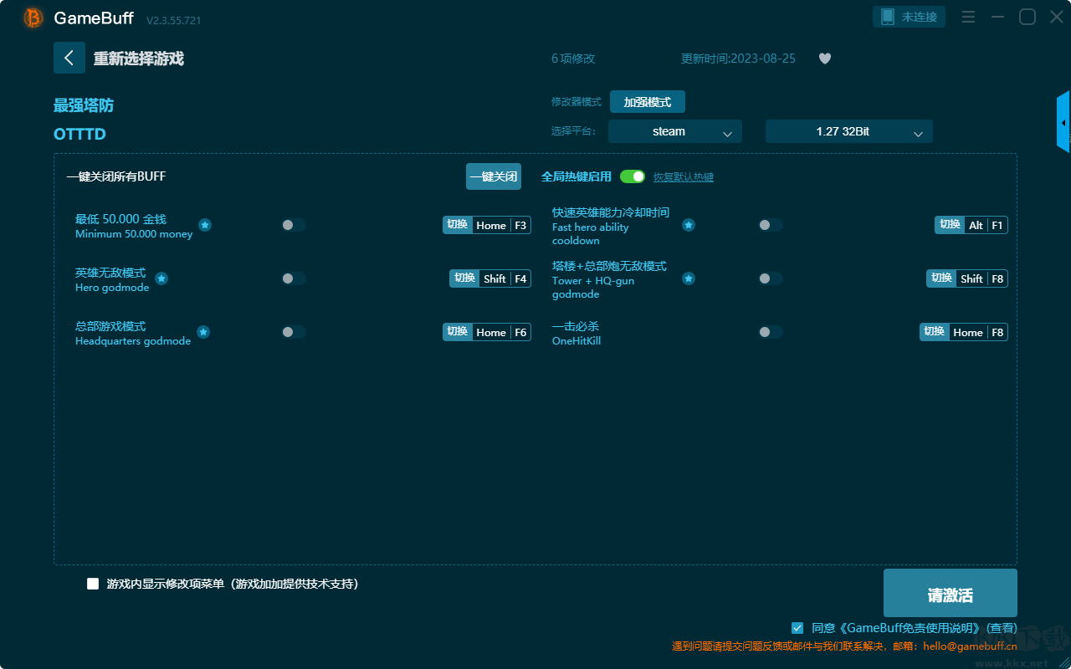Click 切换 for Headquarters godmode hotkey
Screen dimensions: 1071x669
[458, 332]
